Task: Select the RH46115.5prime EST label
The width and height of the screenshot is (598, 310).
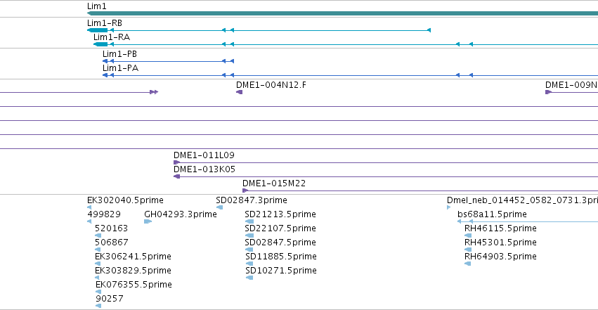Action: 500,228
